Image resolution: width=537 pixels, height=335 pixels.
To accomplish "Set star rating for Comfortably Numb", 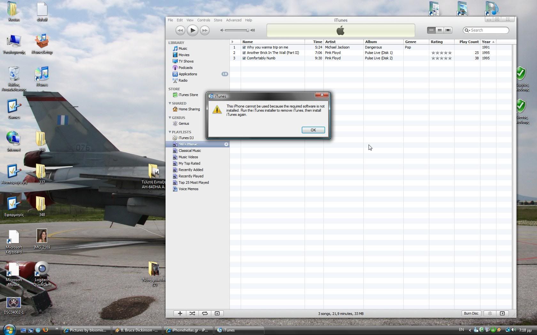I will [x=441, y=58].
